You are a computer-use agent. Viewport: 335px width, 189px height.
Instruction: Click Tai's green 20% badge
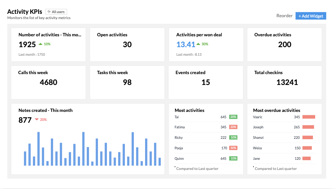coord(233,117)
